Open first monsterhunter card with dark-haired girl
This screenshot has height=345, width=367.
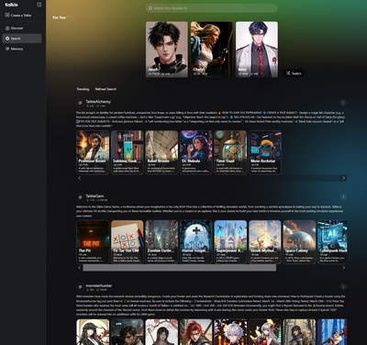[x=93, y=332]
